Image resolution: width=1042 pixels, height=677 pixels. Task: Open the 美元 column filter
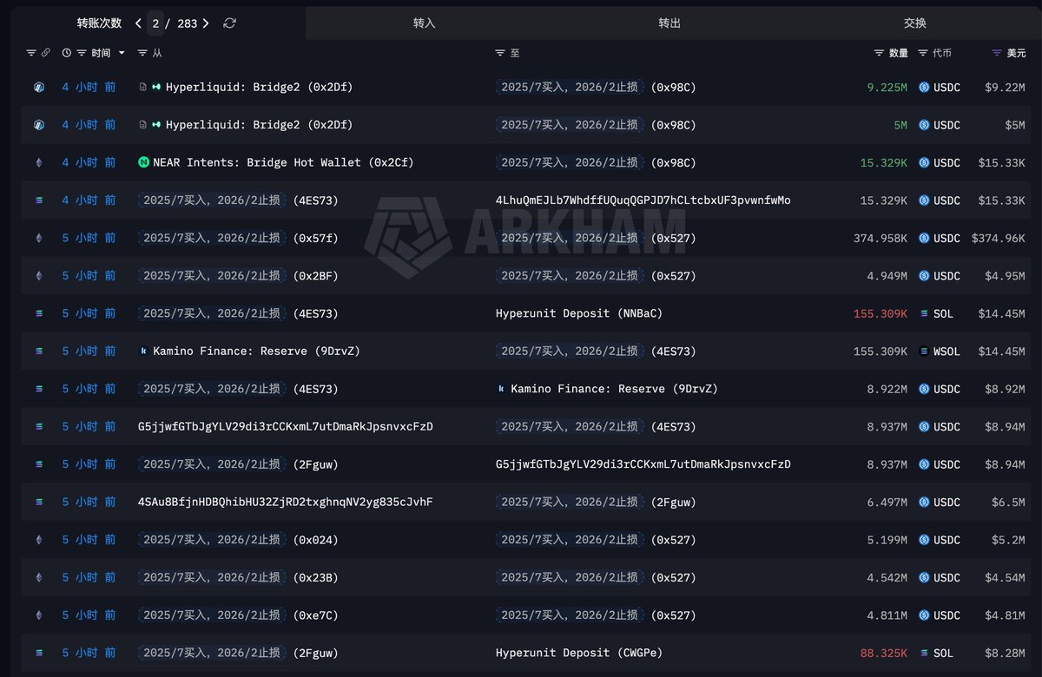[x=997, y=53]
